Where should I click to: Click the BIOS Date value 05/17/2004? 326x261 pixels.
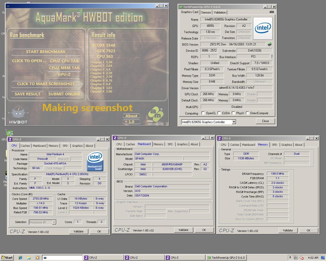coord(172,196)
